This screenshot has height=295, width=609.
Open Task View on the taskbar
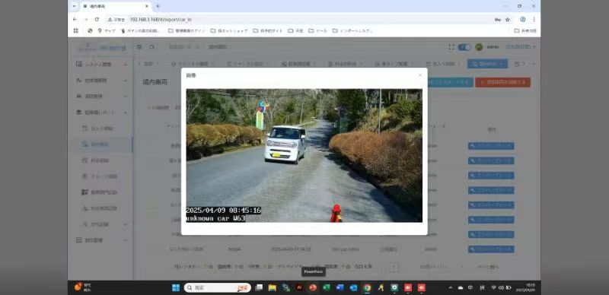point(259,287)
